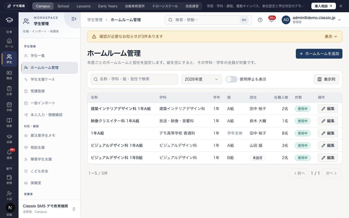Open the 授業 book icon
The width and height of the screenshot is (349, 218).
(9, 123)
